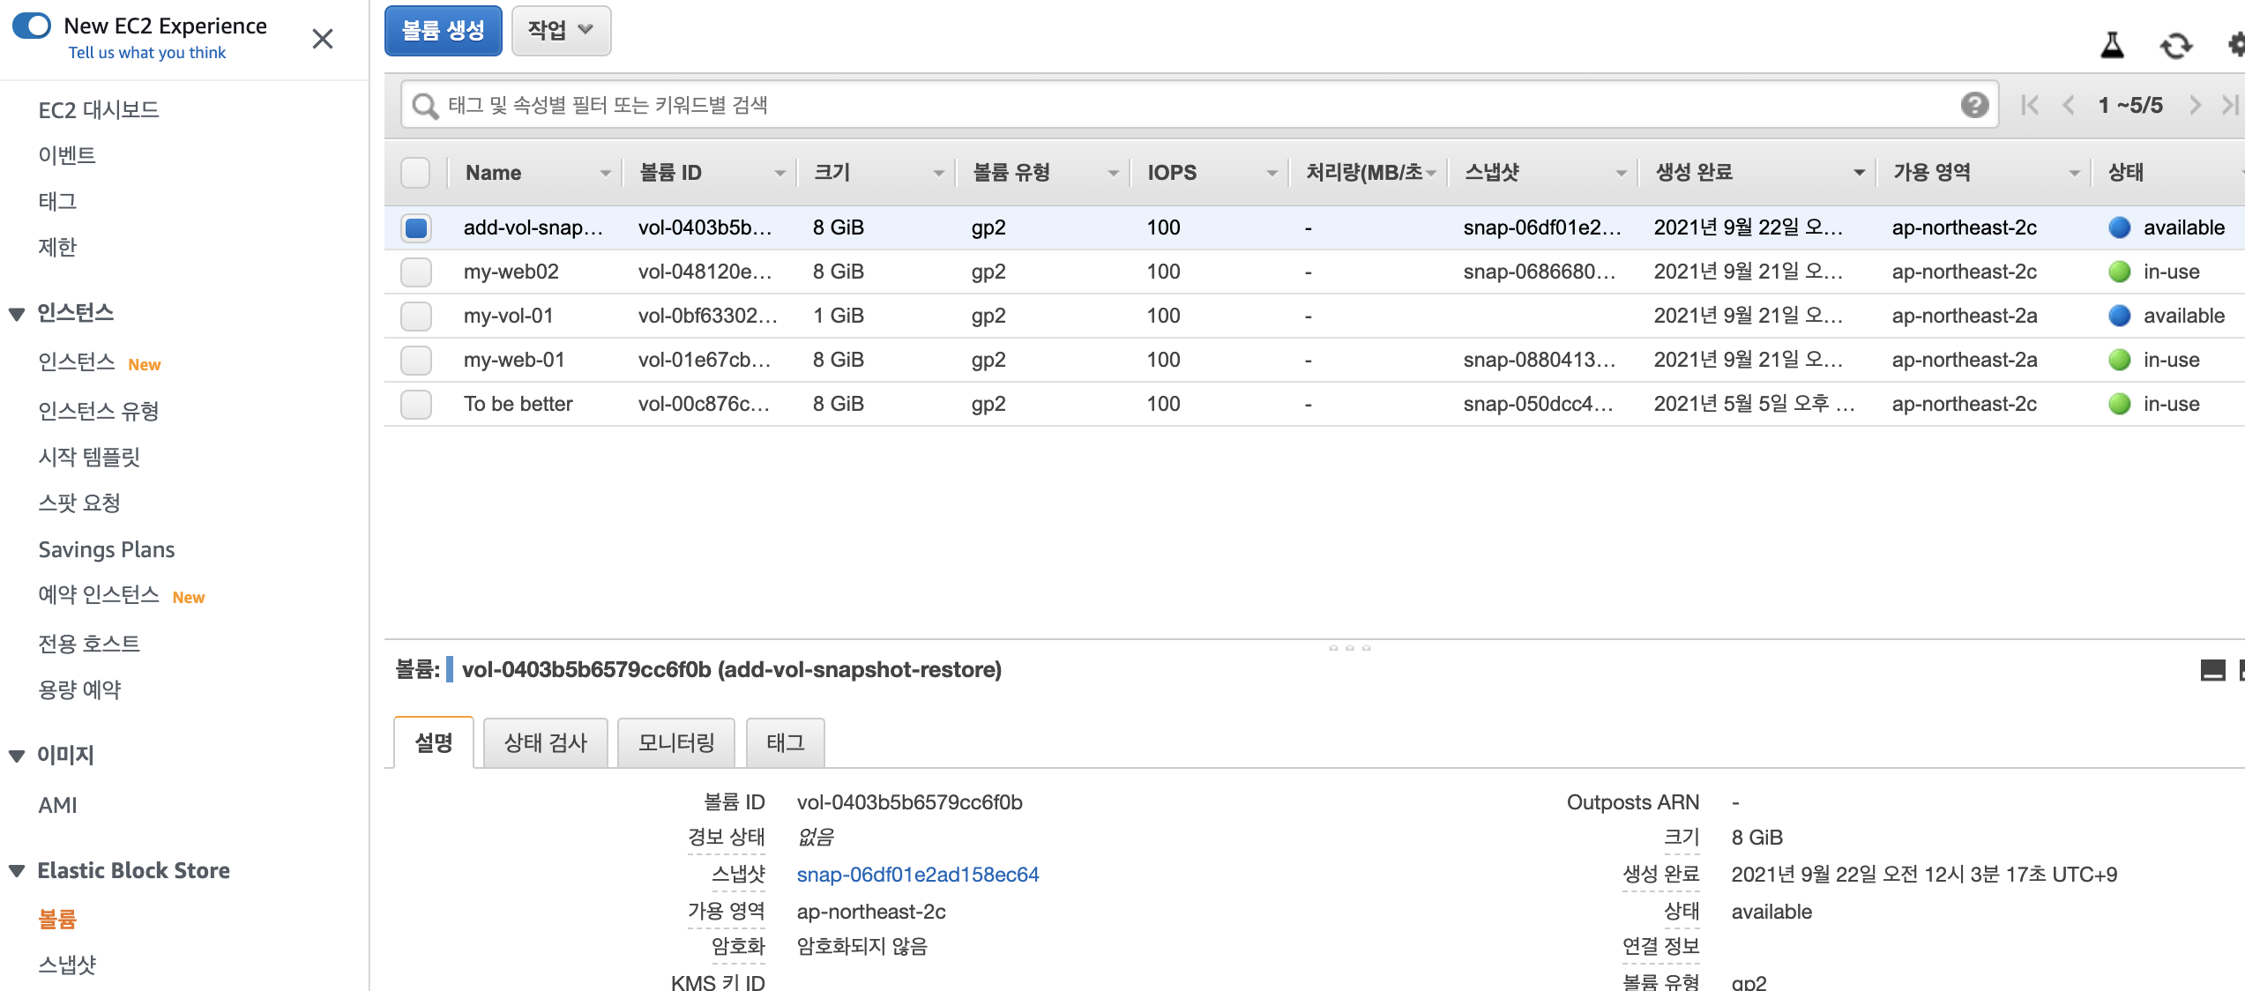Open snapshot link snap-06df01e2ad158ec64

click(917, 875)
